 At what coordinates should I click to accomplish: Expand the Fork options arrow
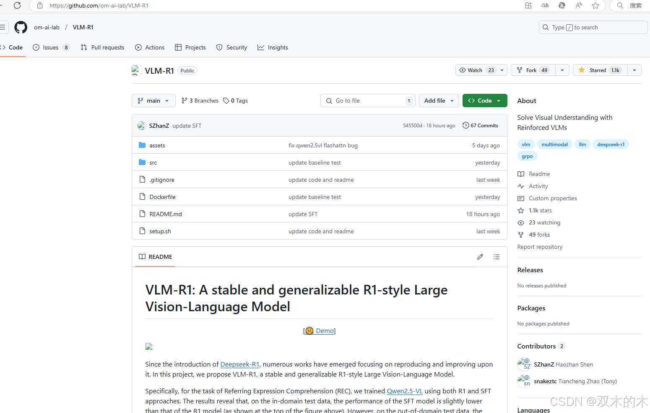click(562, 70)
